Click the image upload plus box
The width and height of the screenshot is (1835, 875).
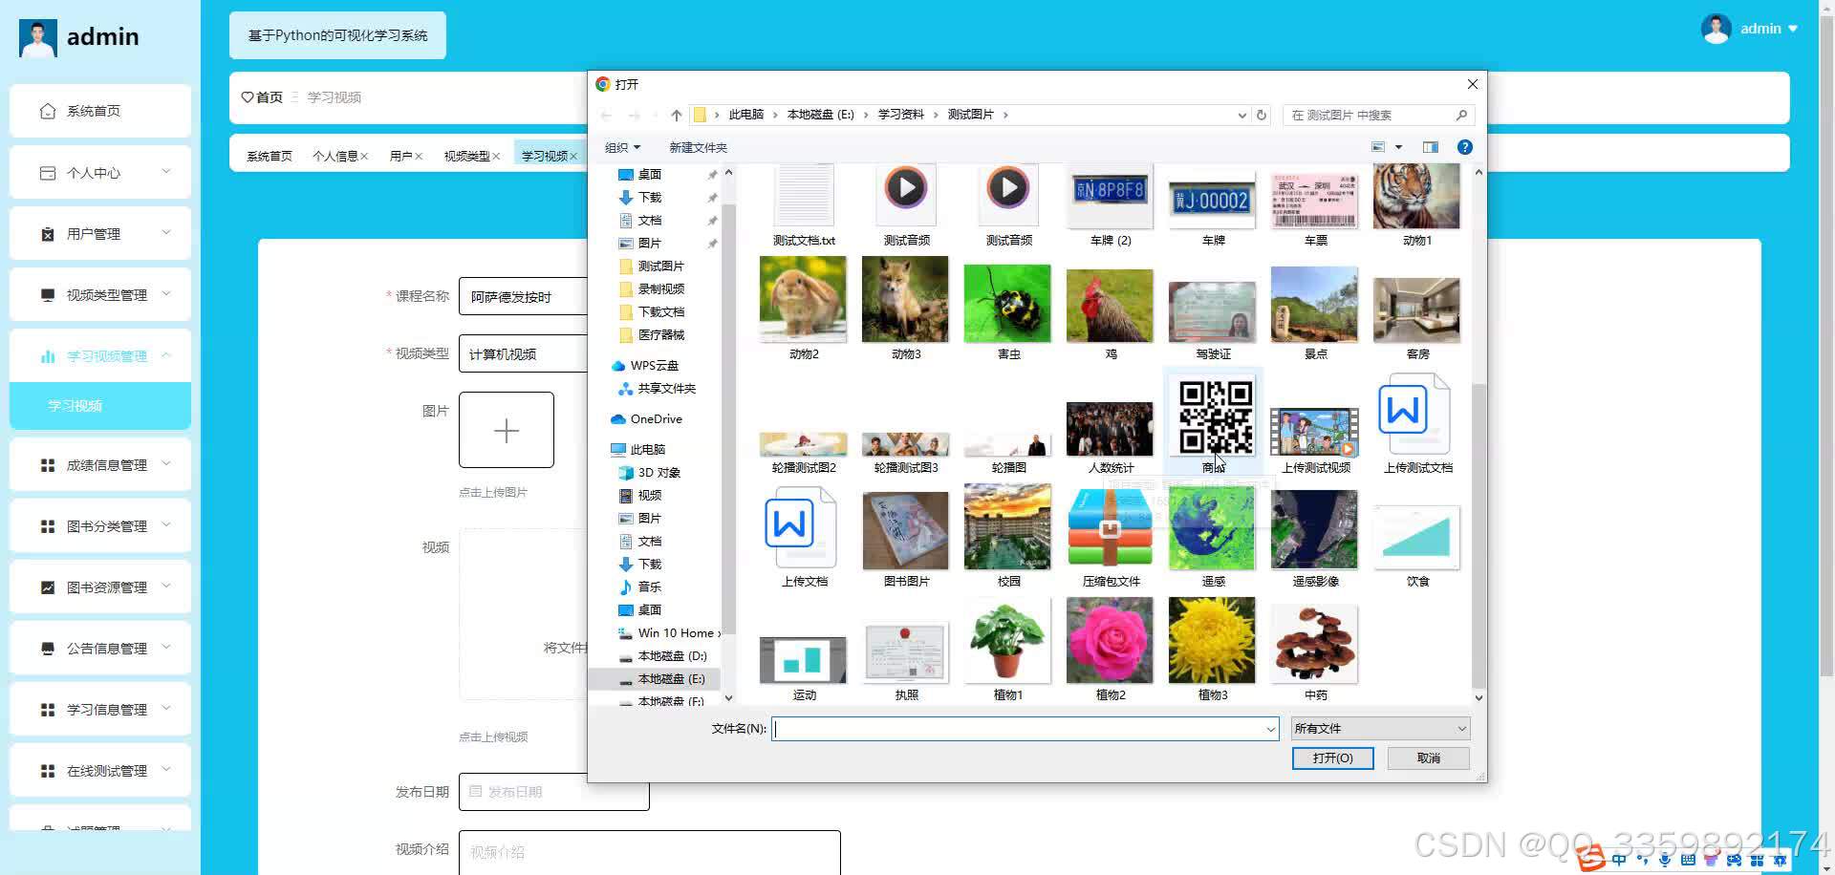pos(507,430)
